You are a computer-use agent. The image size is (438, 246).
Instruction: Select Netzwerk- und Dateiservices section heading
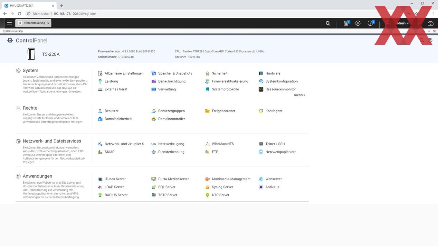pyautogui.click(x=52, y=141)
